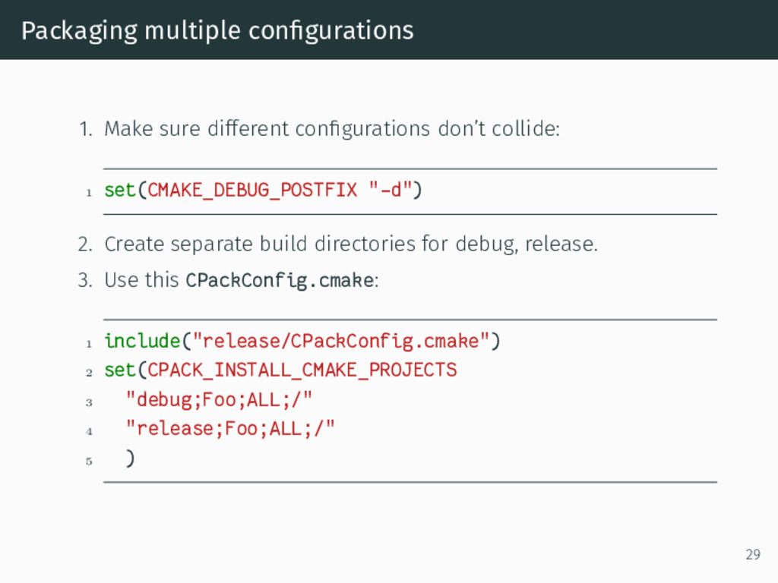Click 'Create separate build directories' list item
Viewport: 778px width, 583px height.
point(351,244)
